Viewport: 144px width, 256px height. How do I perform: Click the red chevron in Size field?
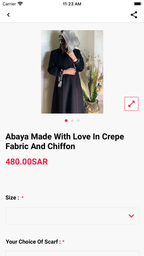pyautogui.click(x=131, y=216)
